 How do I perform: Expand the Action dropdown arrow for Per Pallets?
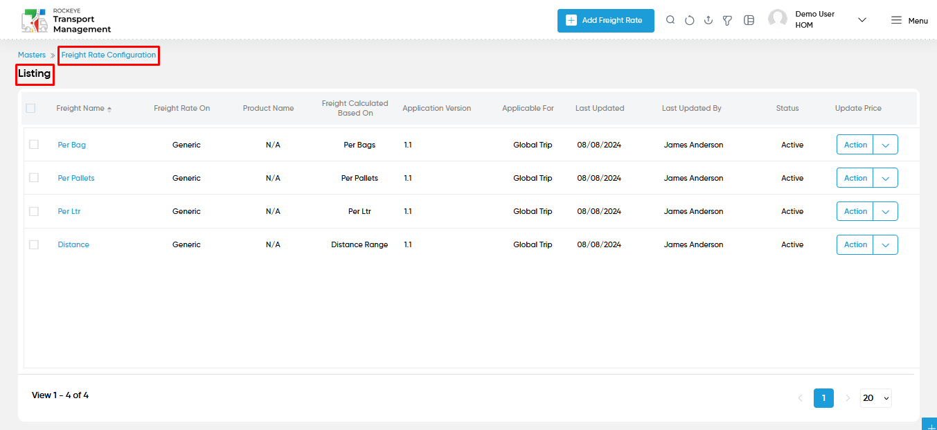pyautogui.click(x=885, y=178)
